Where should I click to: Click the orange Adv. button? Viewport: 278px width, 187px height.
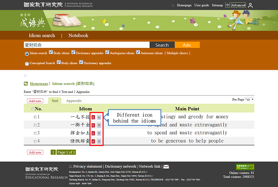[187, 45]
